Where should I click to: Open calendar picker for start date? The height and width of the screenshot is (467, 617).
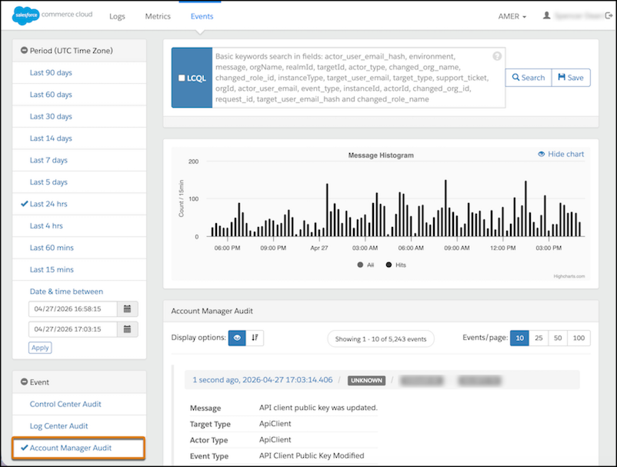click(x=127, y=309)
